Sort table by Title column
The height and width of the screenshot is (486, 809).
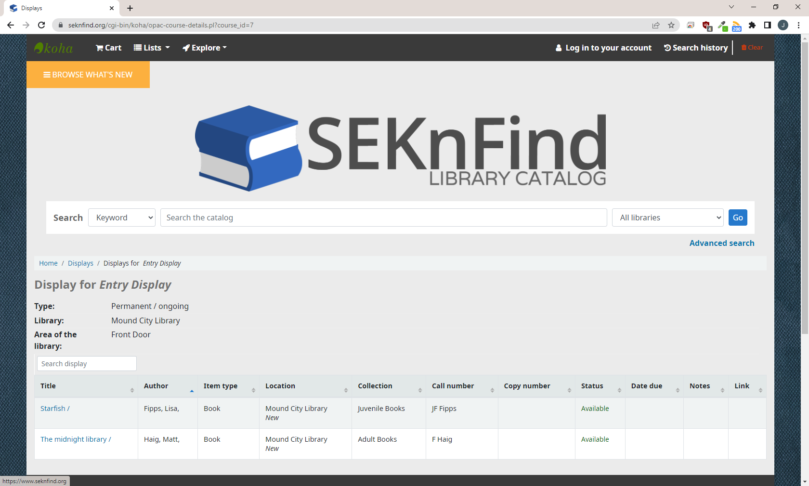86,386
